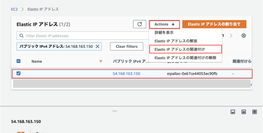Image resolution: width=263 pixels, height=133 pixels.
Task: Focus the Filter Elastic IP addresses search box
Action: pos(82,36)
